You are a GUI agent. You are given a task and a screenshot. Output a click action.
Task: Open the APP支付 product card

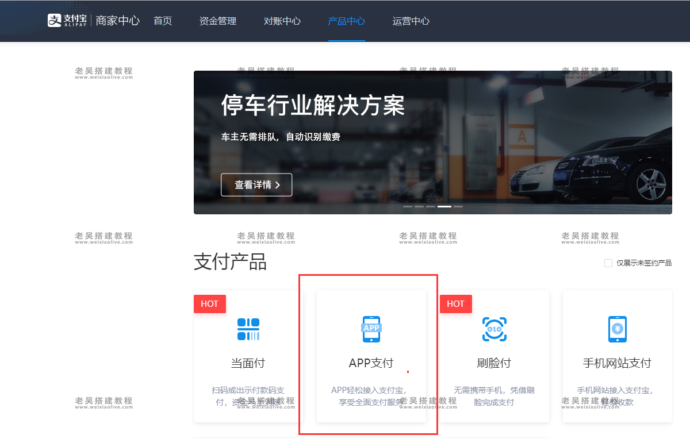click(x=371, y=356)
